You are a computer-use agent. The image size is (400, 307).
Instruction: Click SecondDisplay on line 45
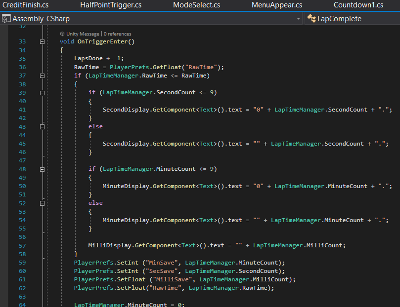pyautogui.click(x=126, y=144)
